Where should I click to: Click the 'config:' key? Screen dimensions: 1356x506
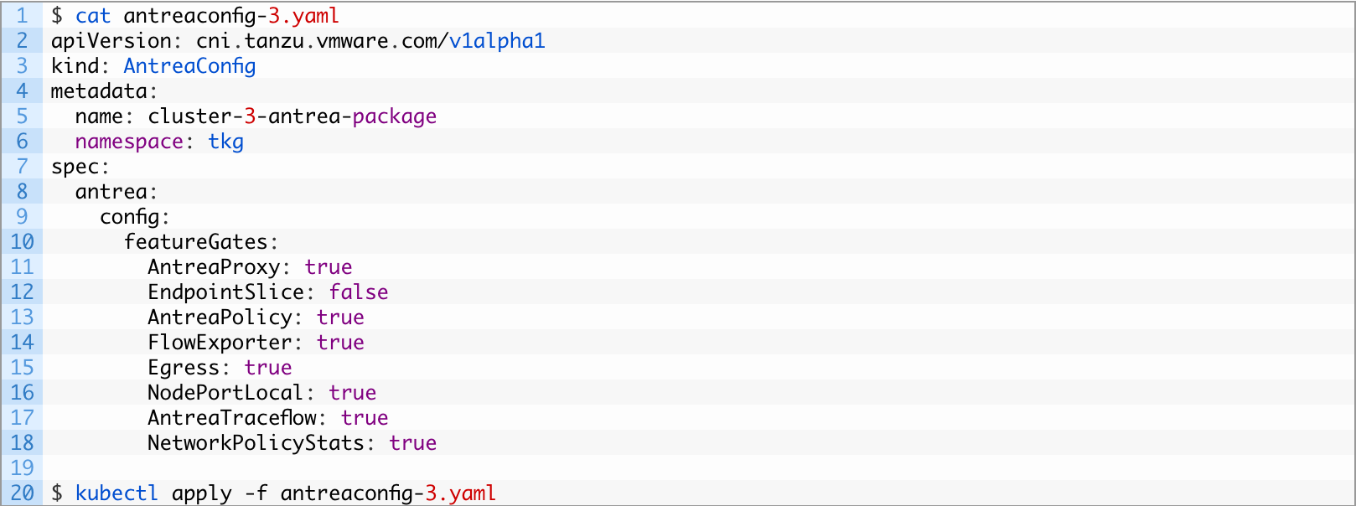coord(134,217)
